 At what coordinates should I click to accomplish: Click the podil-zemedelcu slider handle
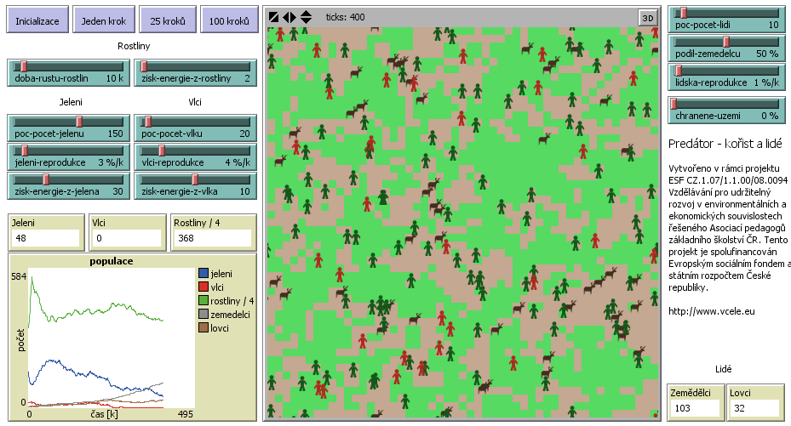pyautogui.click(x=726, y=41)
